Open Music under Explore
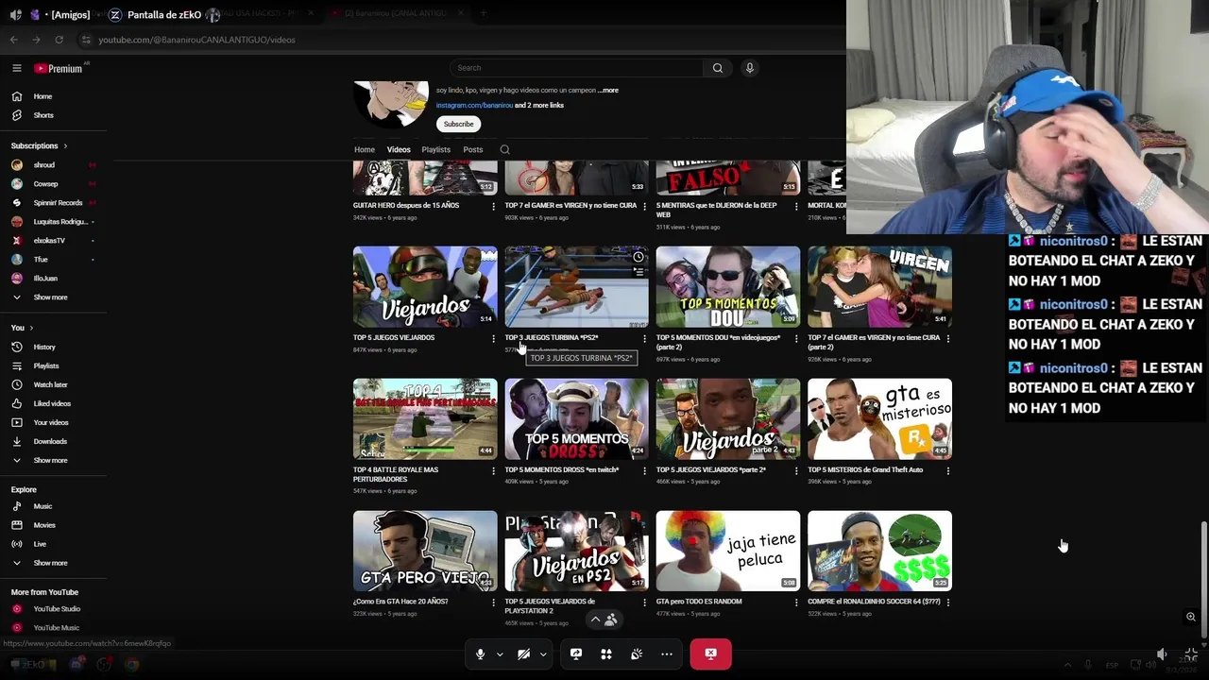This screenshot has height=680, width=1209. pos(43,506)
